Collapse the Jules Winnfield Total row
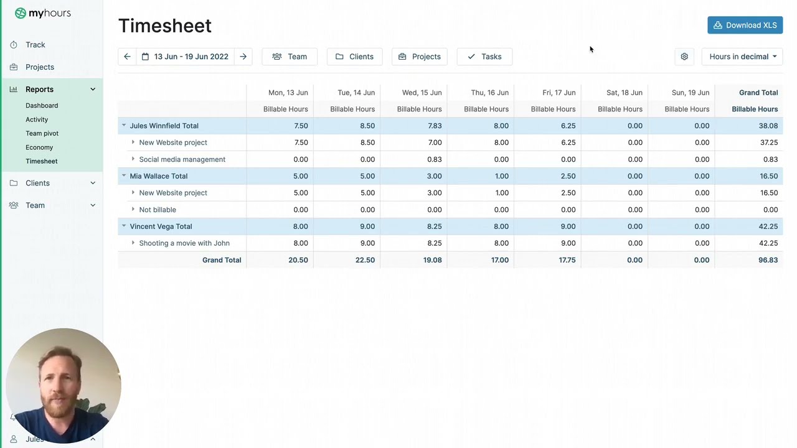Screen dimensions: 797x448 pos(124,125)
